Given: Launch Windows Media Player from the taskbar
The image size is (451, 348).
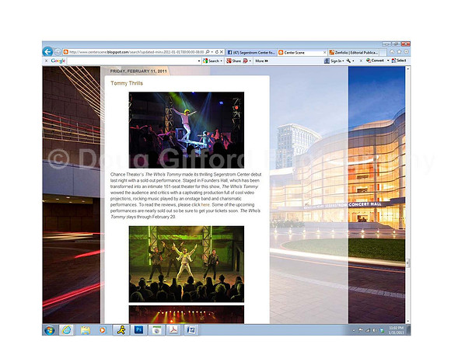Looking at the screenshot, I should (x=103, y=330).
